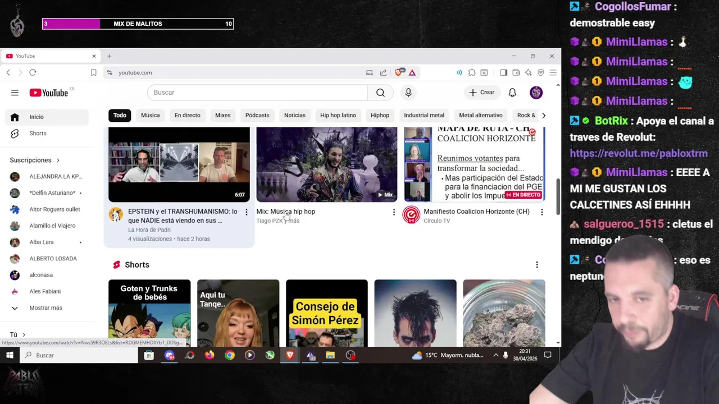Open Brave Shields lion icon
The height and width of the screenshot is (404, 719).
tap(399, 72)
